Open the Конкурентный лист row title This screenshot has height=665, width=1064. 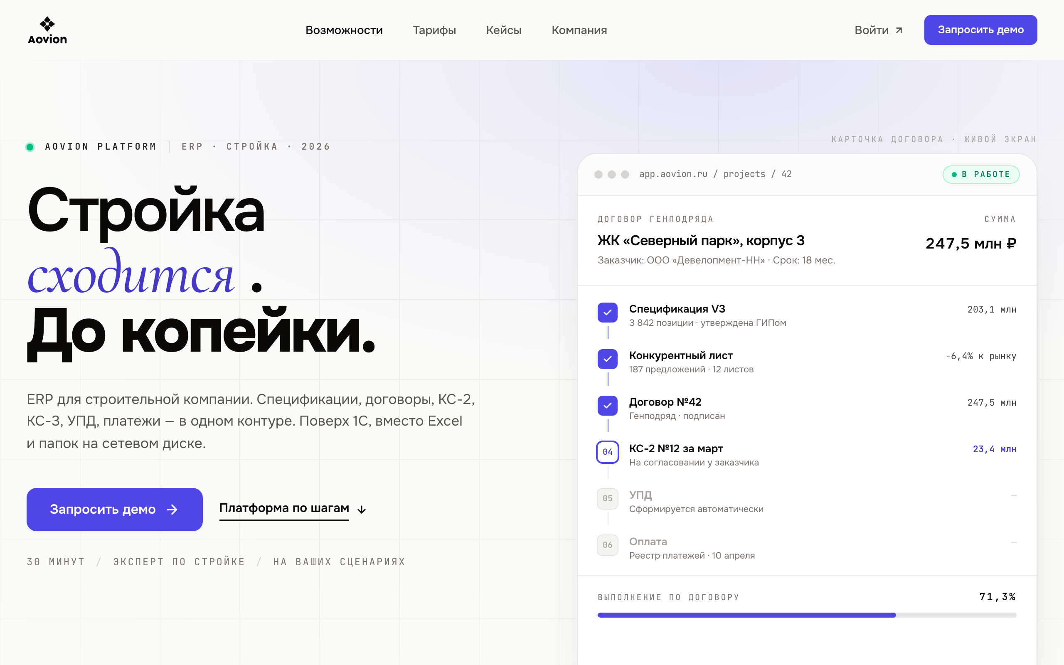click(x=681, y=355)
